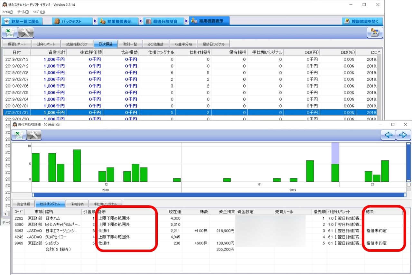Viewport: 412px width, 275px height.
Task: Open the first 結果概要表示 step after バックテスト
Action: [118, 21]
